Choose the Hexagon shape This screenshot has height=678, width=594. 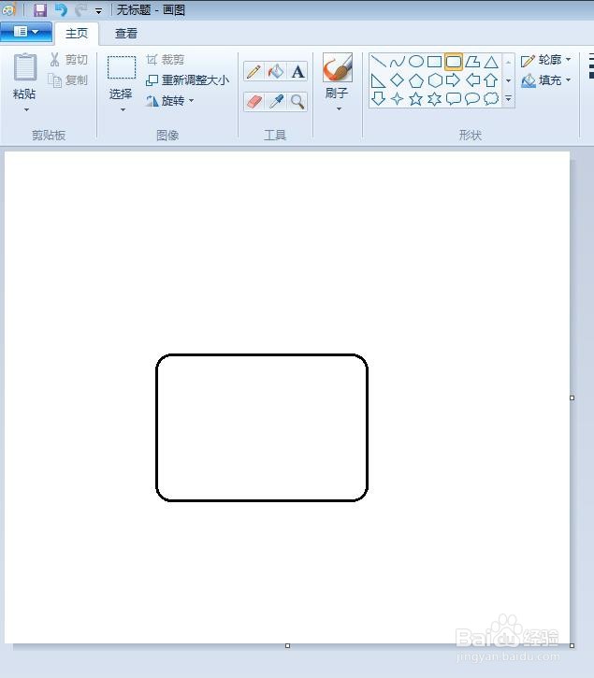pyautogui.click(x=434, y=80)
